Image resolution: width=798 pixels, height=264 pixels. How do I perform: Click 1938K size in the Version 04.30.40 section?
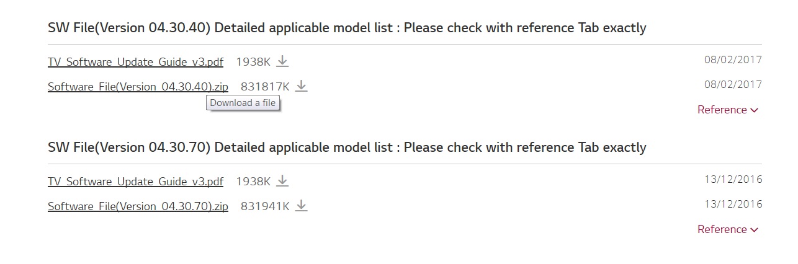coord(253,62)
